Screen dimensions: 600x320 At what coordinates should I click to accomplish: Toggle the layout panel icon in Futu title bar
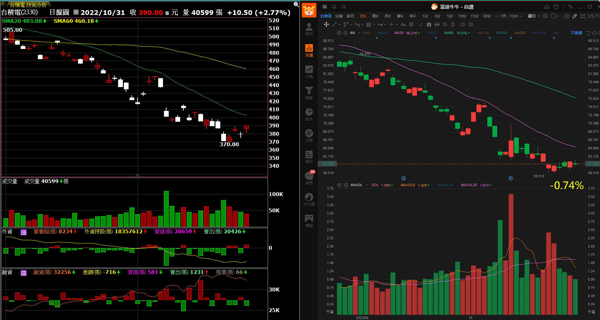point(325,7)
